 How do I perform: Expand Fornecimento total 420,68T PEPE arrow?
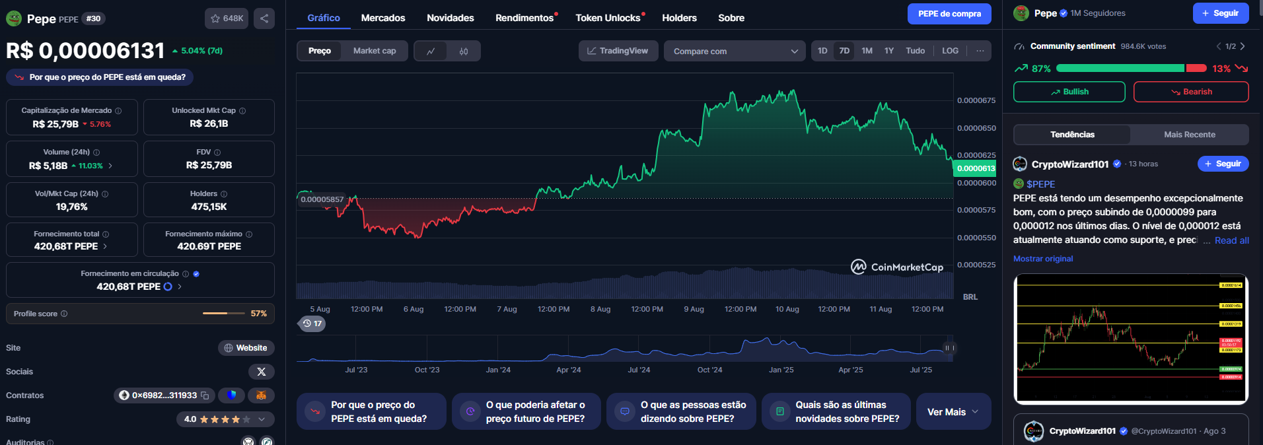[105, 246]
